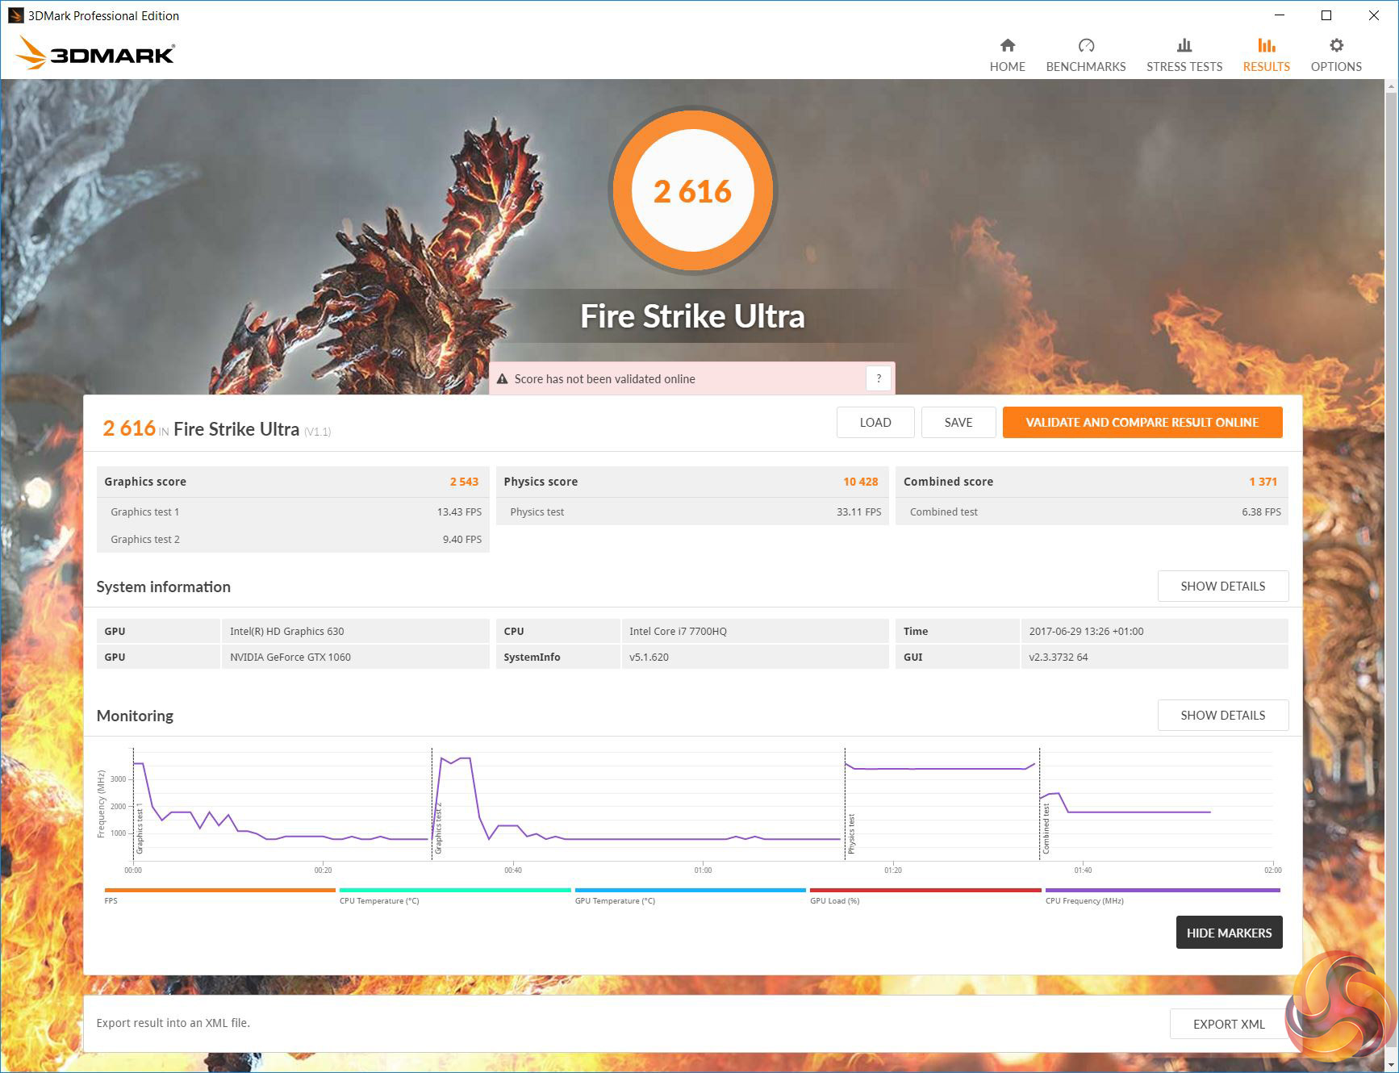Click the 3DMark title bar app icon
1399x1073 pixels.
15,15
